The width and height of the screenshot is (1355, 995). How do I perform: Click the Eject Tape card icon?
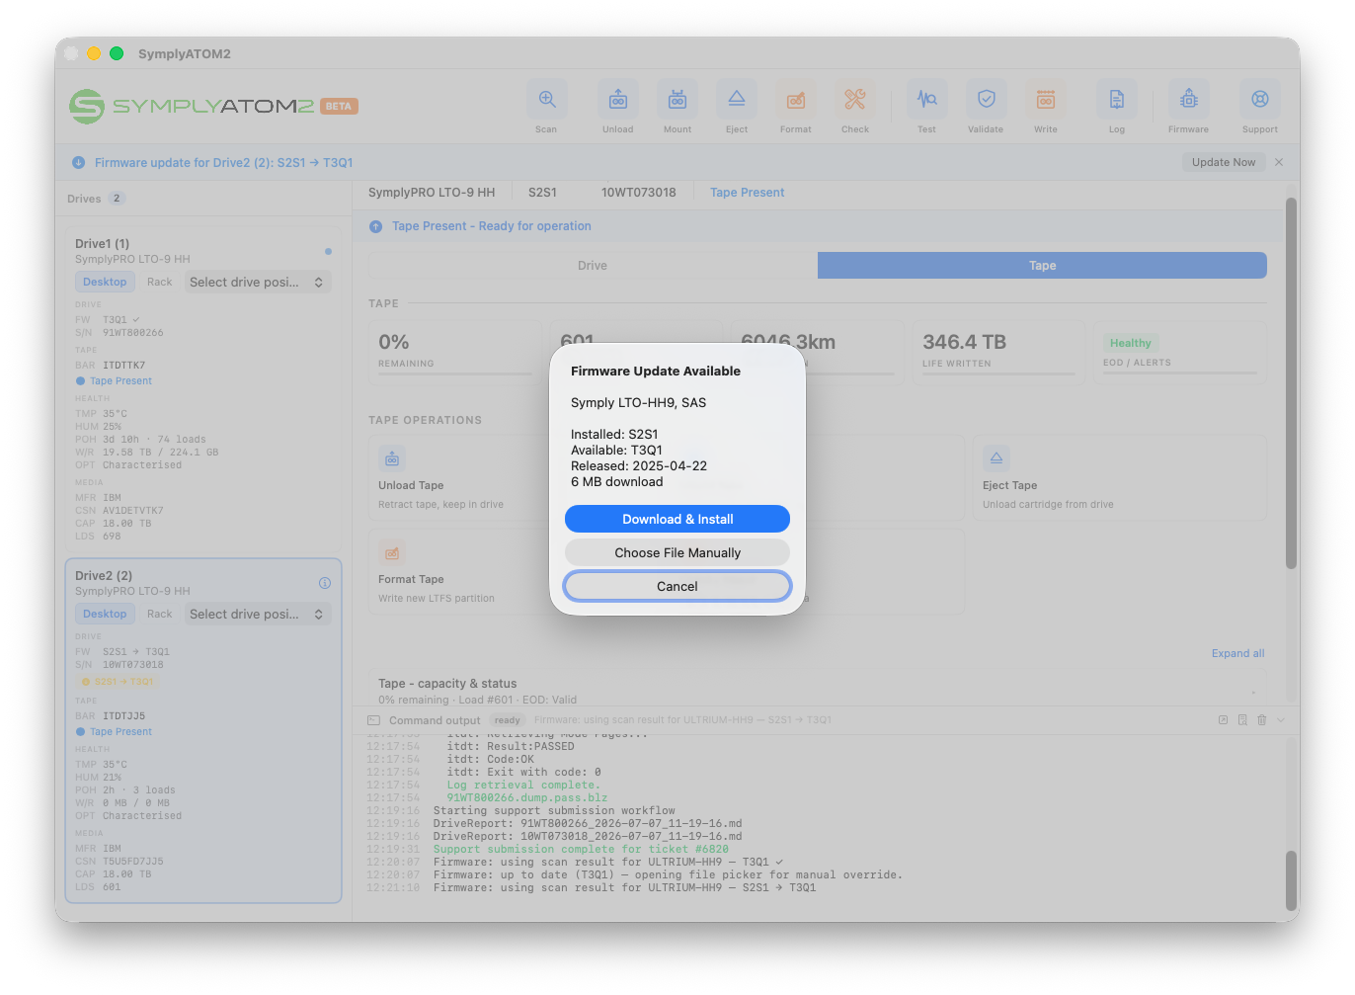click(996, 458)
